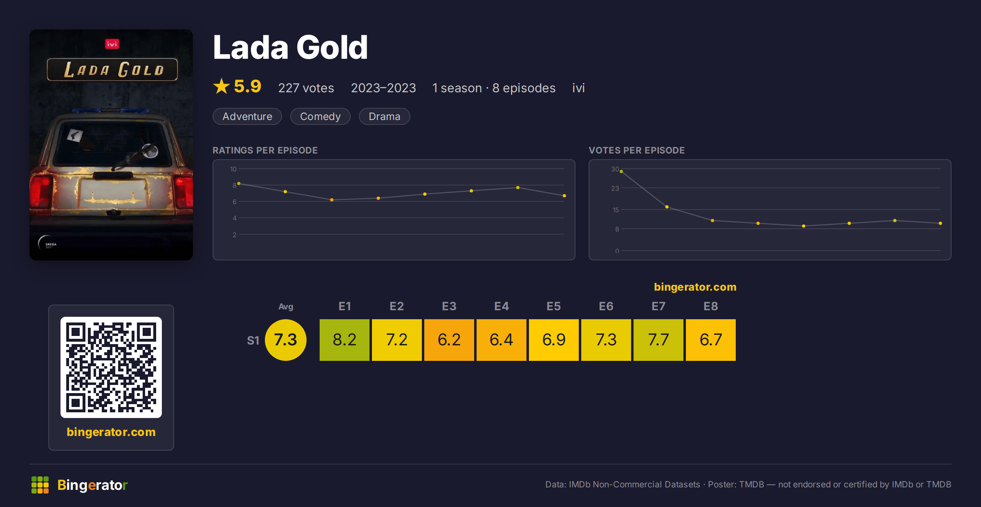Click the S1 season row label

coord(253,340)
